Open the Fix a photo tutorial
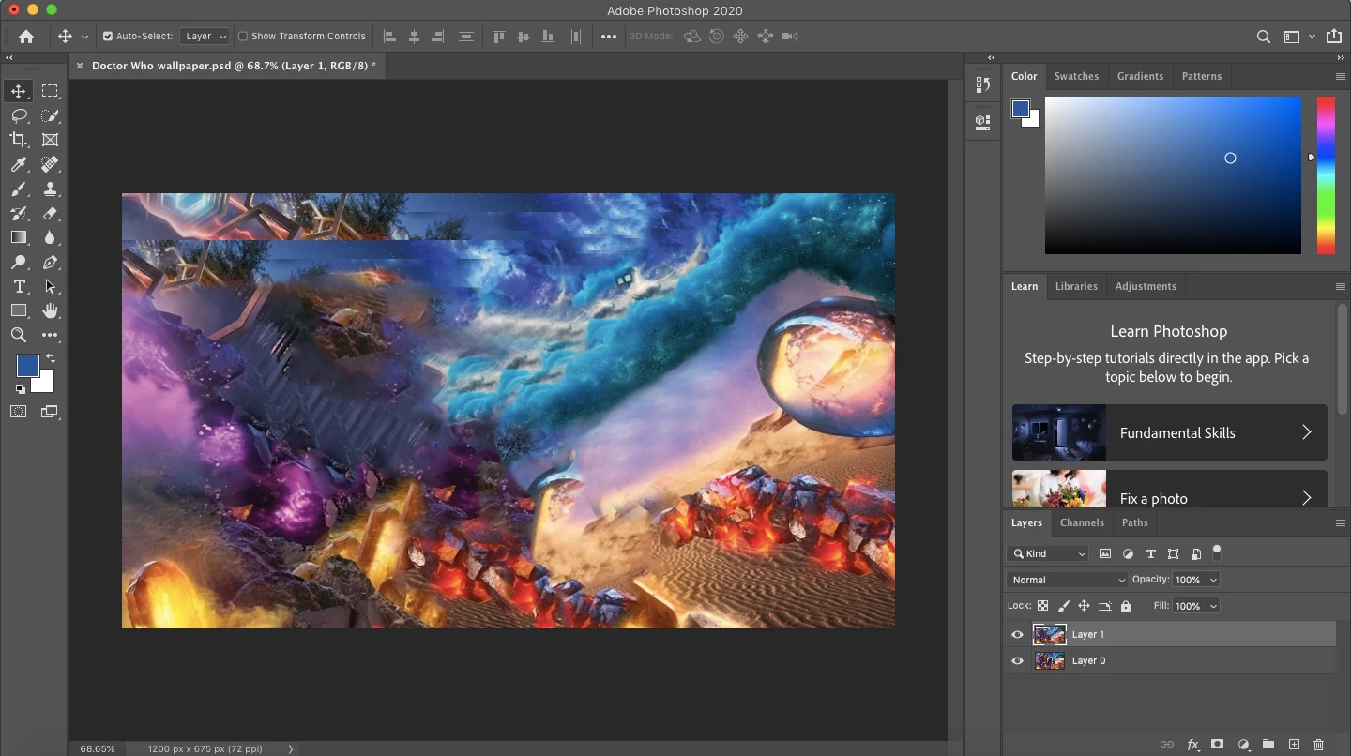 pos(1169,491)
